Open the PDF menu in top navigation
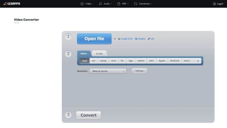 tap(123, 4)
